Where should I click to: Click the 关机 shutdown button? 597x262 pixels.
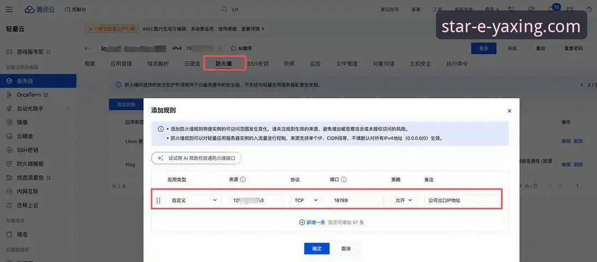click(x=512, y=49)
